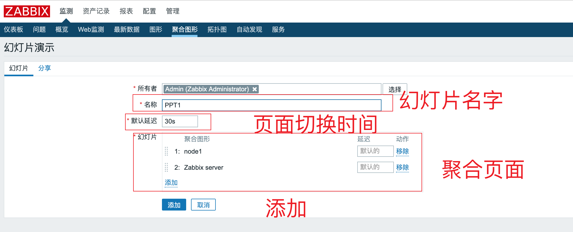Remove the Admin owner tag via x
The width and height of the screenshot is (573, 232).
click(x=254, y=89)
